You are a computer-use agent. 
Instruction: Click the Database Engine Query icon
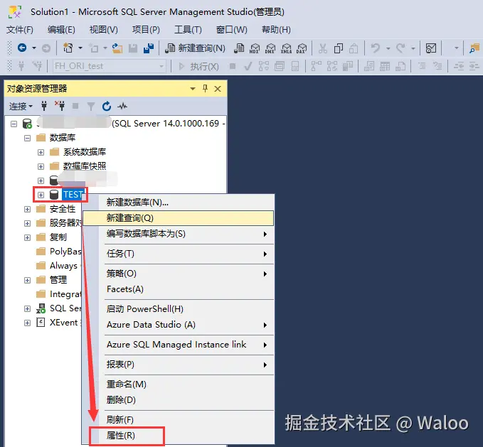tap(239, 48)
